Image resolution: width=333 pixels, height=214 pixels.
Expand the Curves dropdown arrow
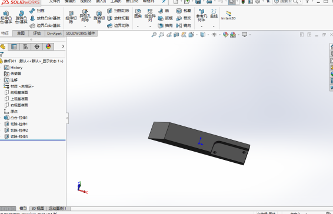click(214, 26)
